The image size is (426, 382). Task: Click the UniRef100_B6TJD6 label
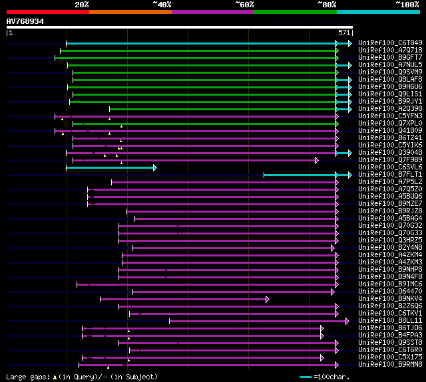click(390, 328)
